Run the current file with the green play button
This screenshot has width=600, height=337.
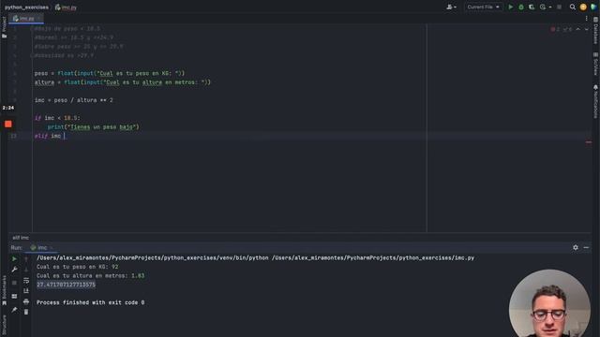[x=510, y=7]
